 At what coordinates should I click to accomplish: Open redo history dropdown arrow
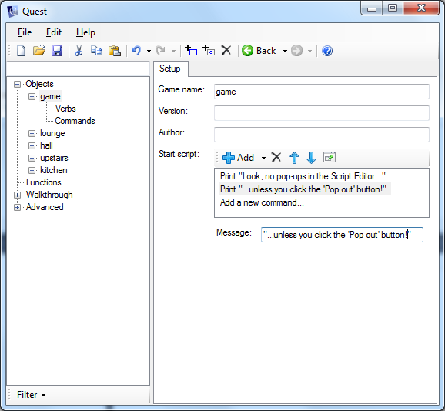pyautogui.click(x=173, y=52)
